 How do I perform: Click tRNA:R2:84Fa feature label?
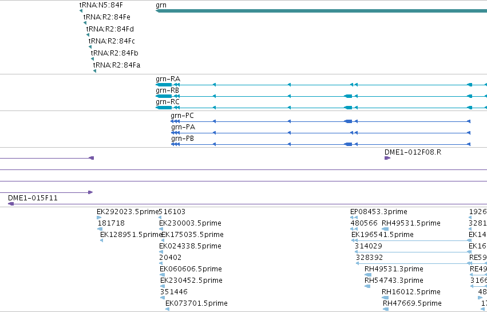(117, 65)
